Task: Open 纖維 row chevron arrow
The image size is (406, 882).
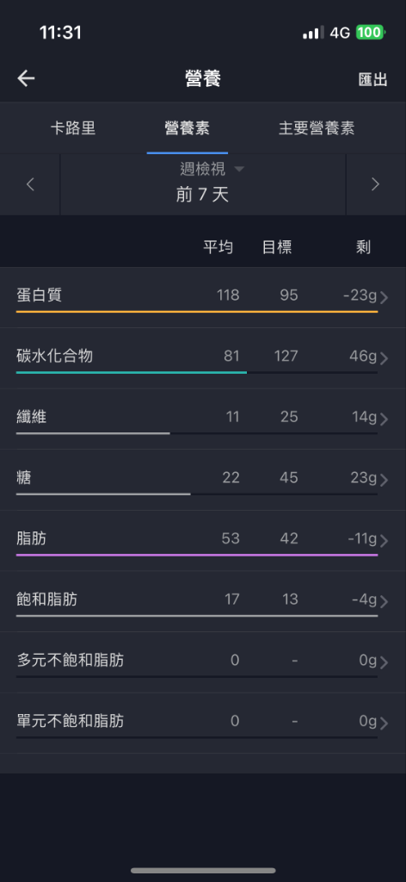Action: pos(384,419)
